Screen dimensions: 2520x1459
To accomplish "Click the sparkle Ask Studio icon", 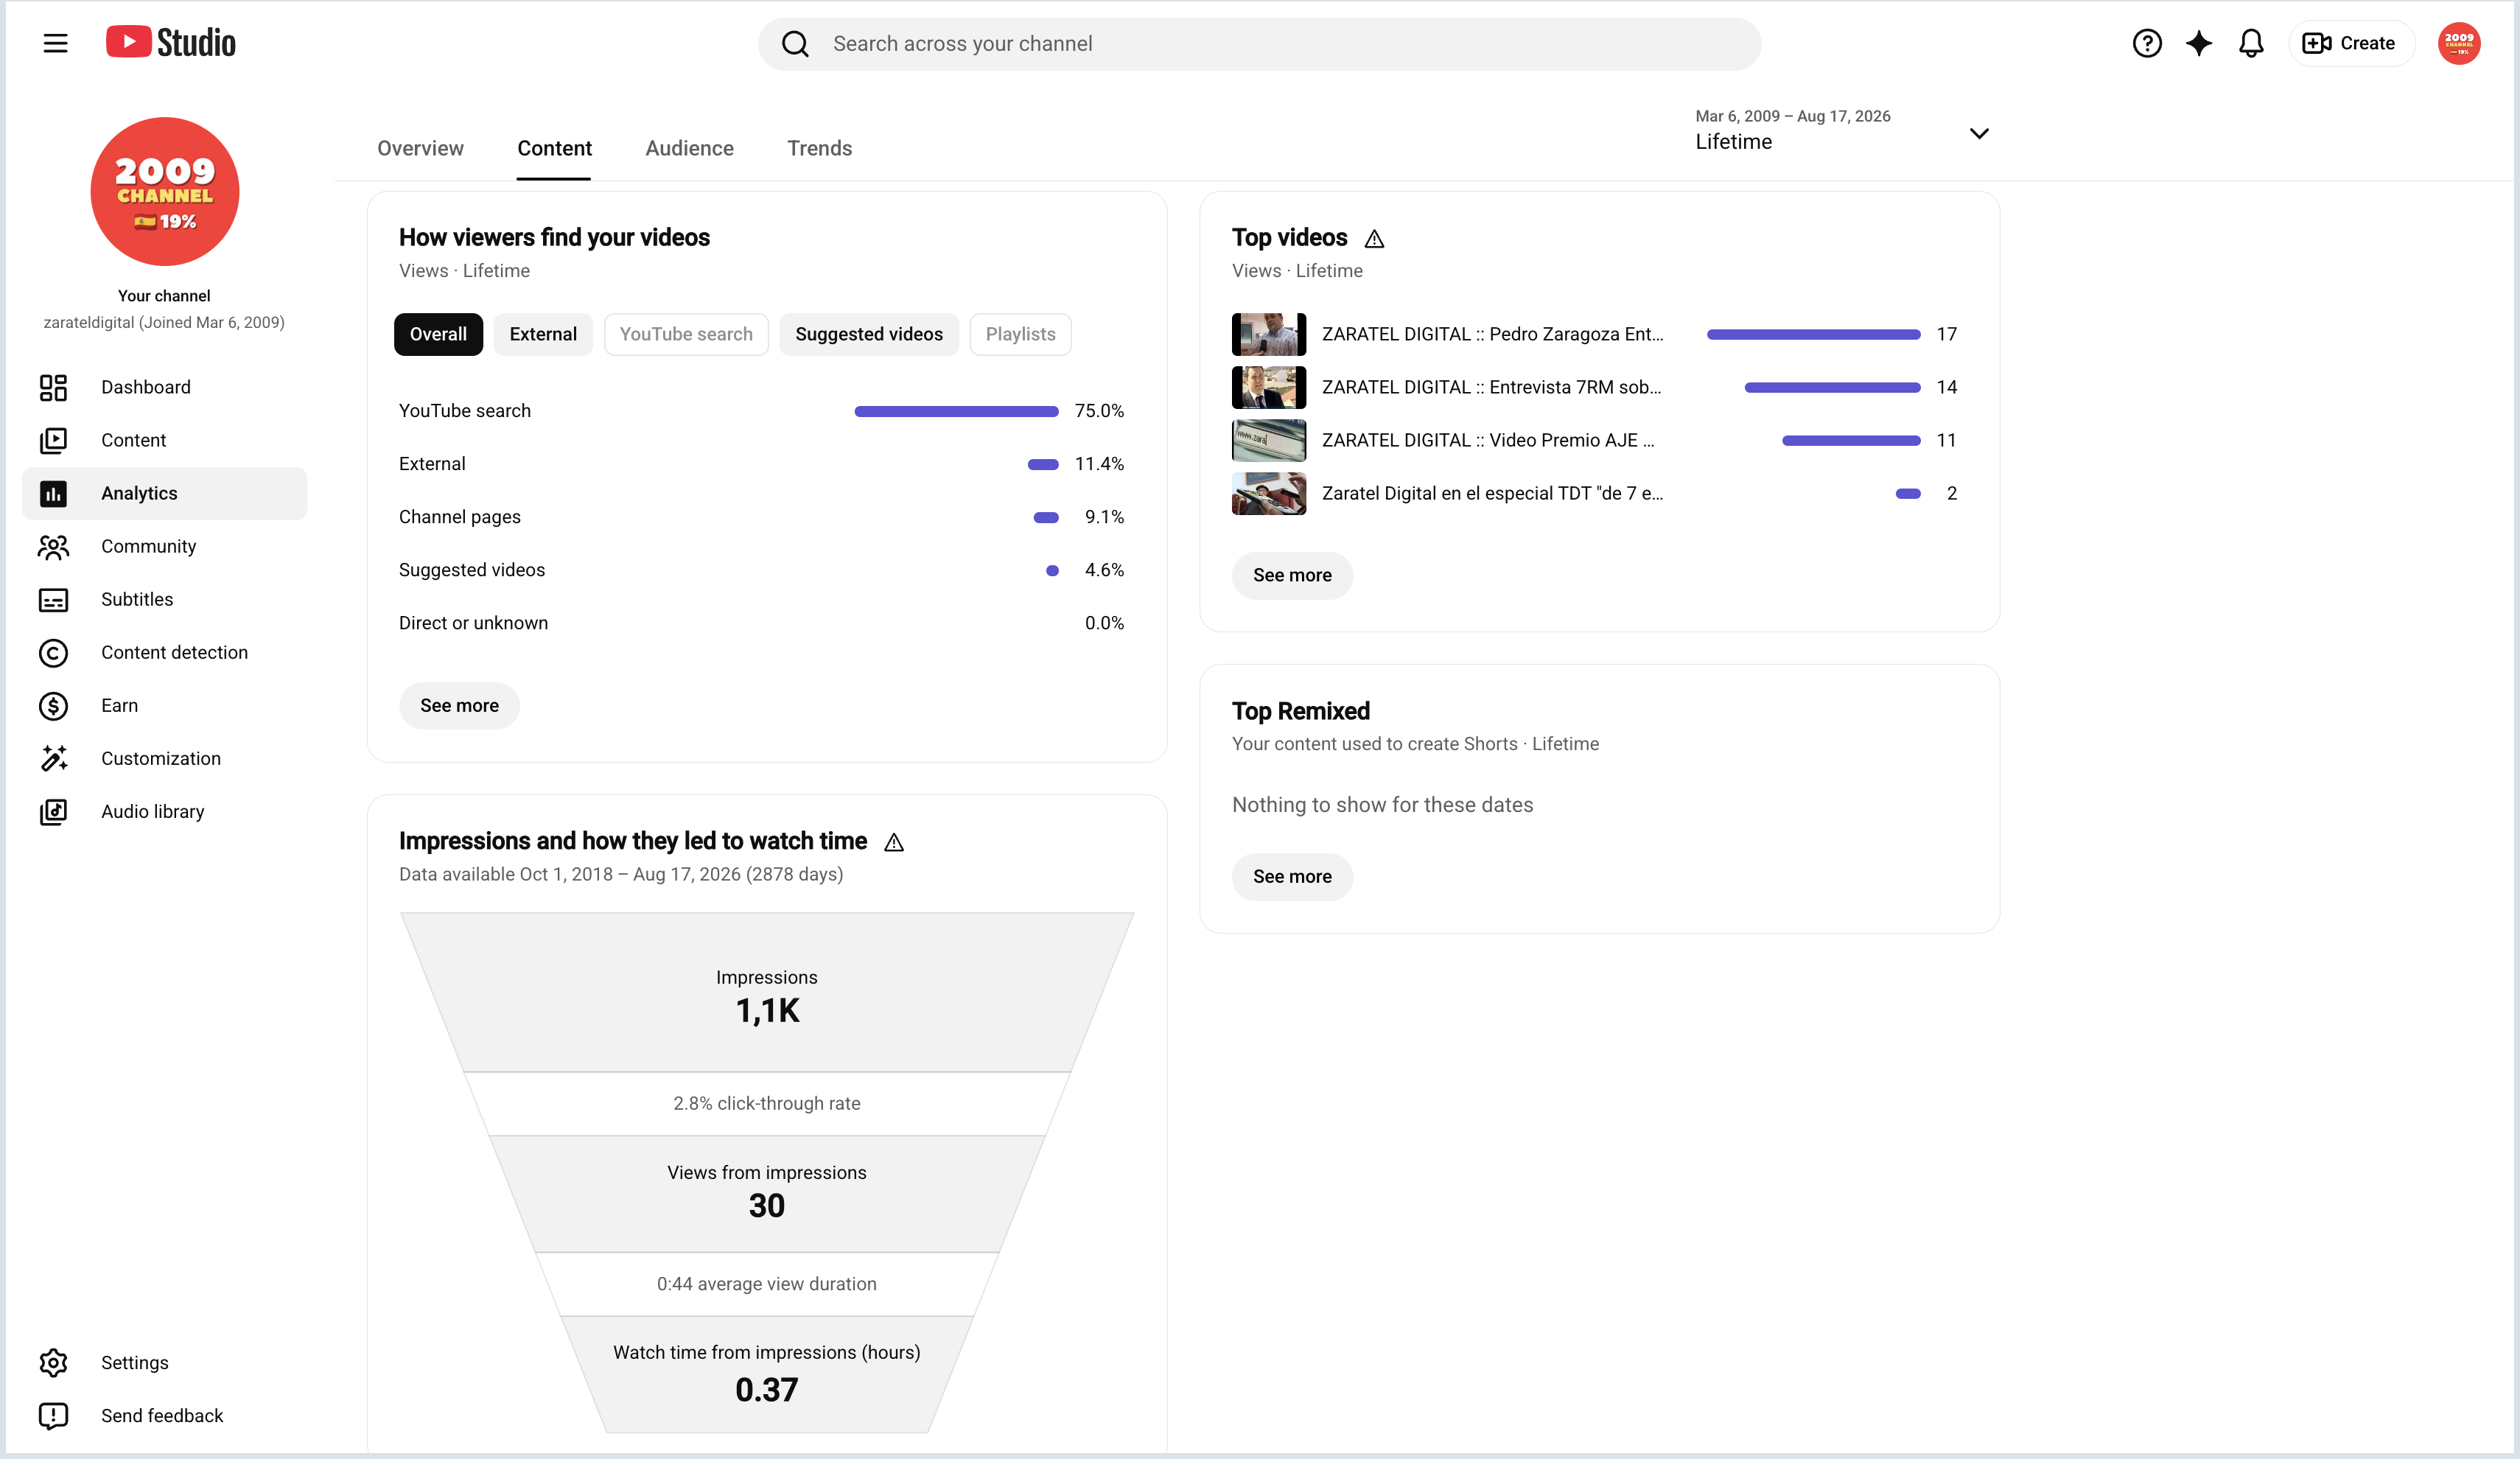I will pyautogui.click(x=2199, y=43).
